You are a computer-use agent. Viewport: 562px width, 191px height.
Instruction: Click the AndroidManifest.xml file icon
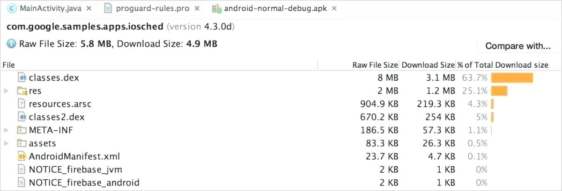[x=22, y=156]
